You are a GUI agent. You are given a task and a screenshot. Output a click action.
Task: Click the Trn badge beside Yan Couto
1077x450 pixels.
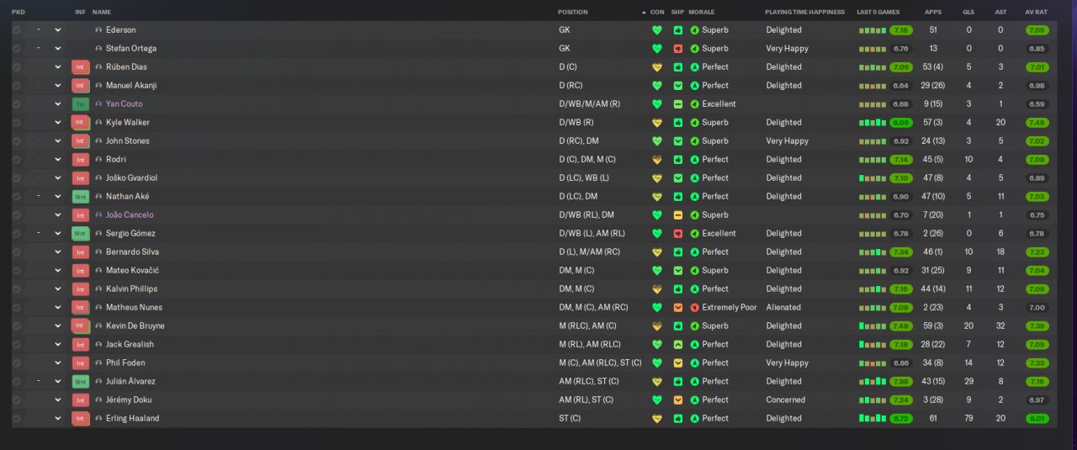point(81,104)
